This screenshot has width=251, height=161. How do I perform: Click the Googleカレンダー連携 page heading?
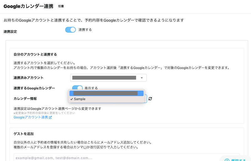(28, 6)
